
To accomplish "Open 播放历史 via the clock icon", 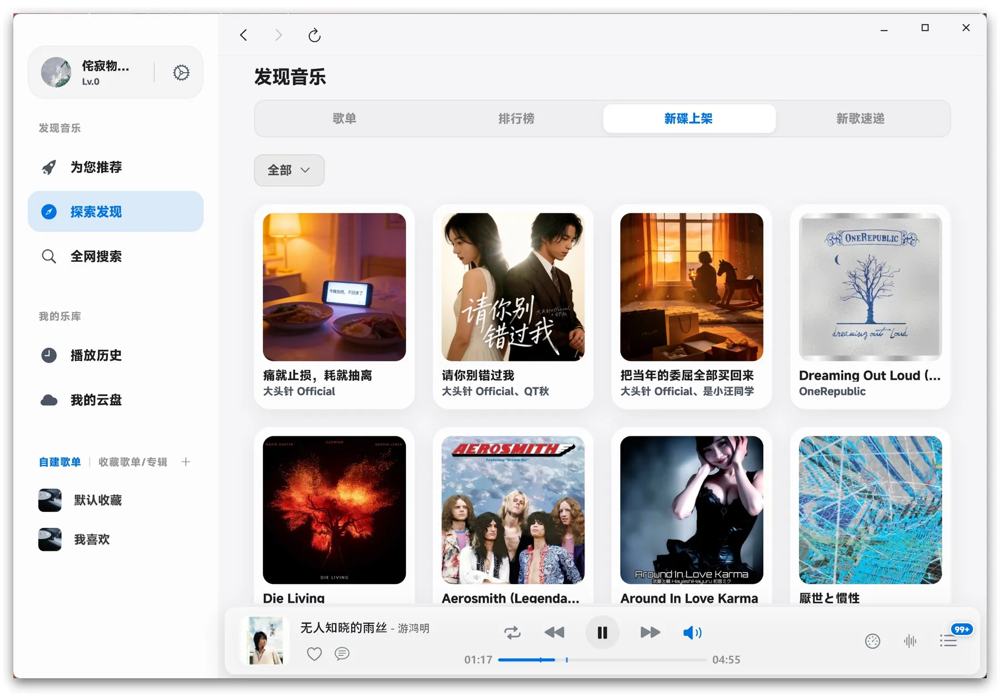I will click(49, 356).
